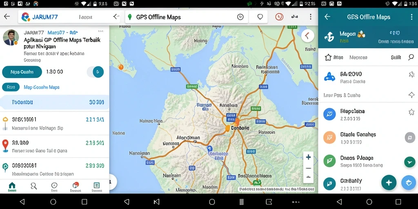This screenshot has height=209, width=418.
Task: Zoom in with the map plus button
Action: tap(309, 157)
